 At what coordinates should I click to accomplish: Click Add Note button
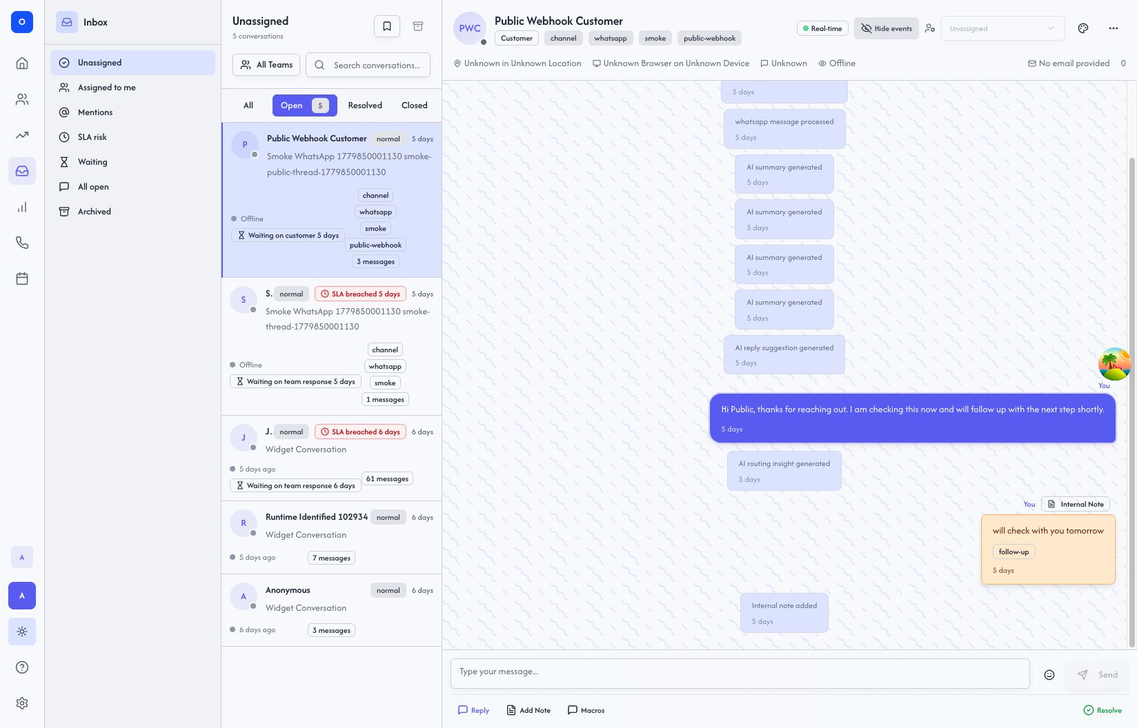528,710
